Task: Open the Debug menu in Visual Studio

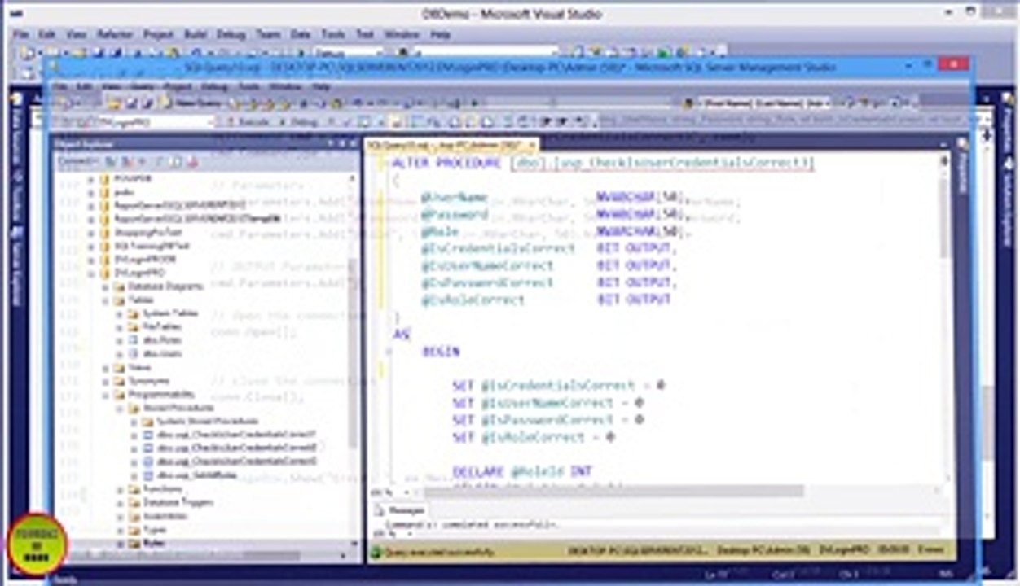Action: 231,35
